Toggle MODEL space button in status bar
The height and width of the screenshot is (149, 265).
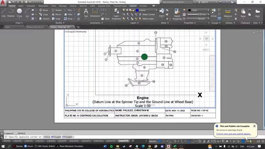(x=153, y=141)
